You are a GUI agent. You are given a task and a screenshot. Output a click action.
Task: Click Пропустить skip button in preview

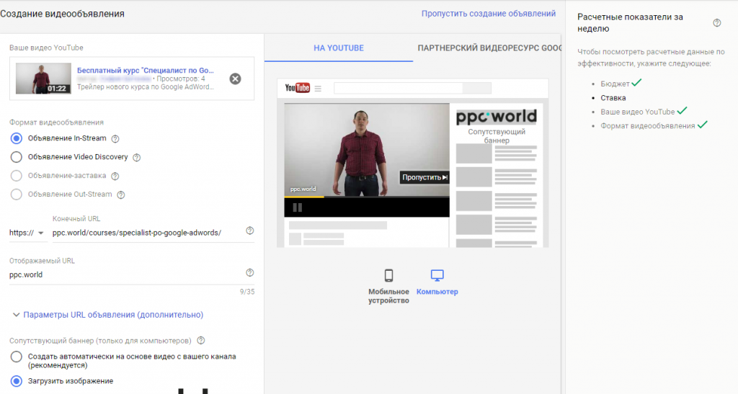[424, 177]
